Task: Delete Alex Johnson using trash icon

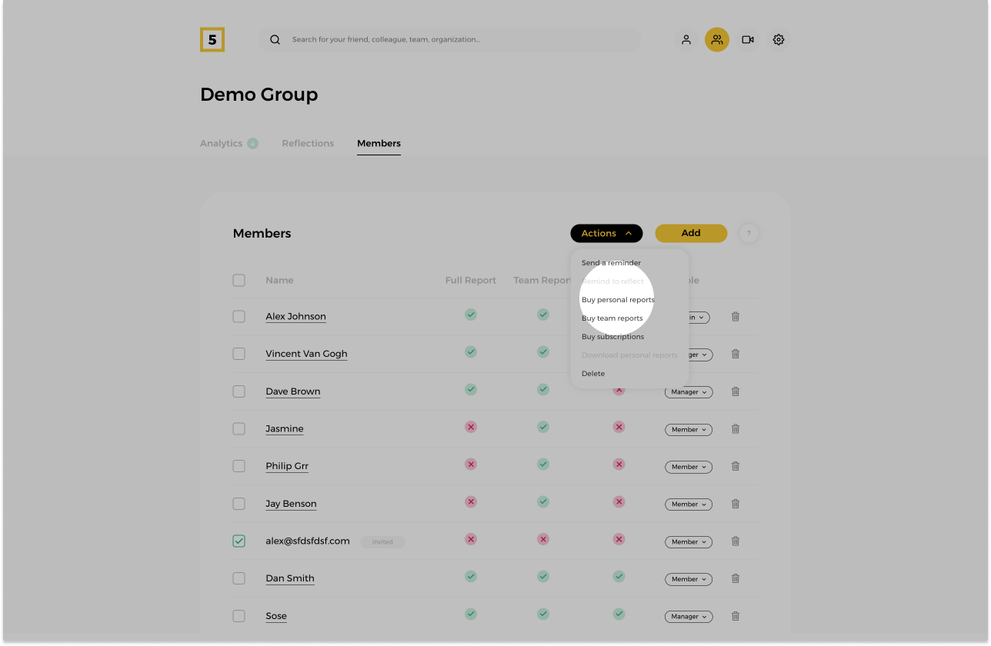Action: [735, 317]
